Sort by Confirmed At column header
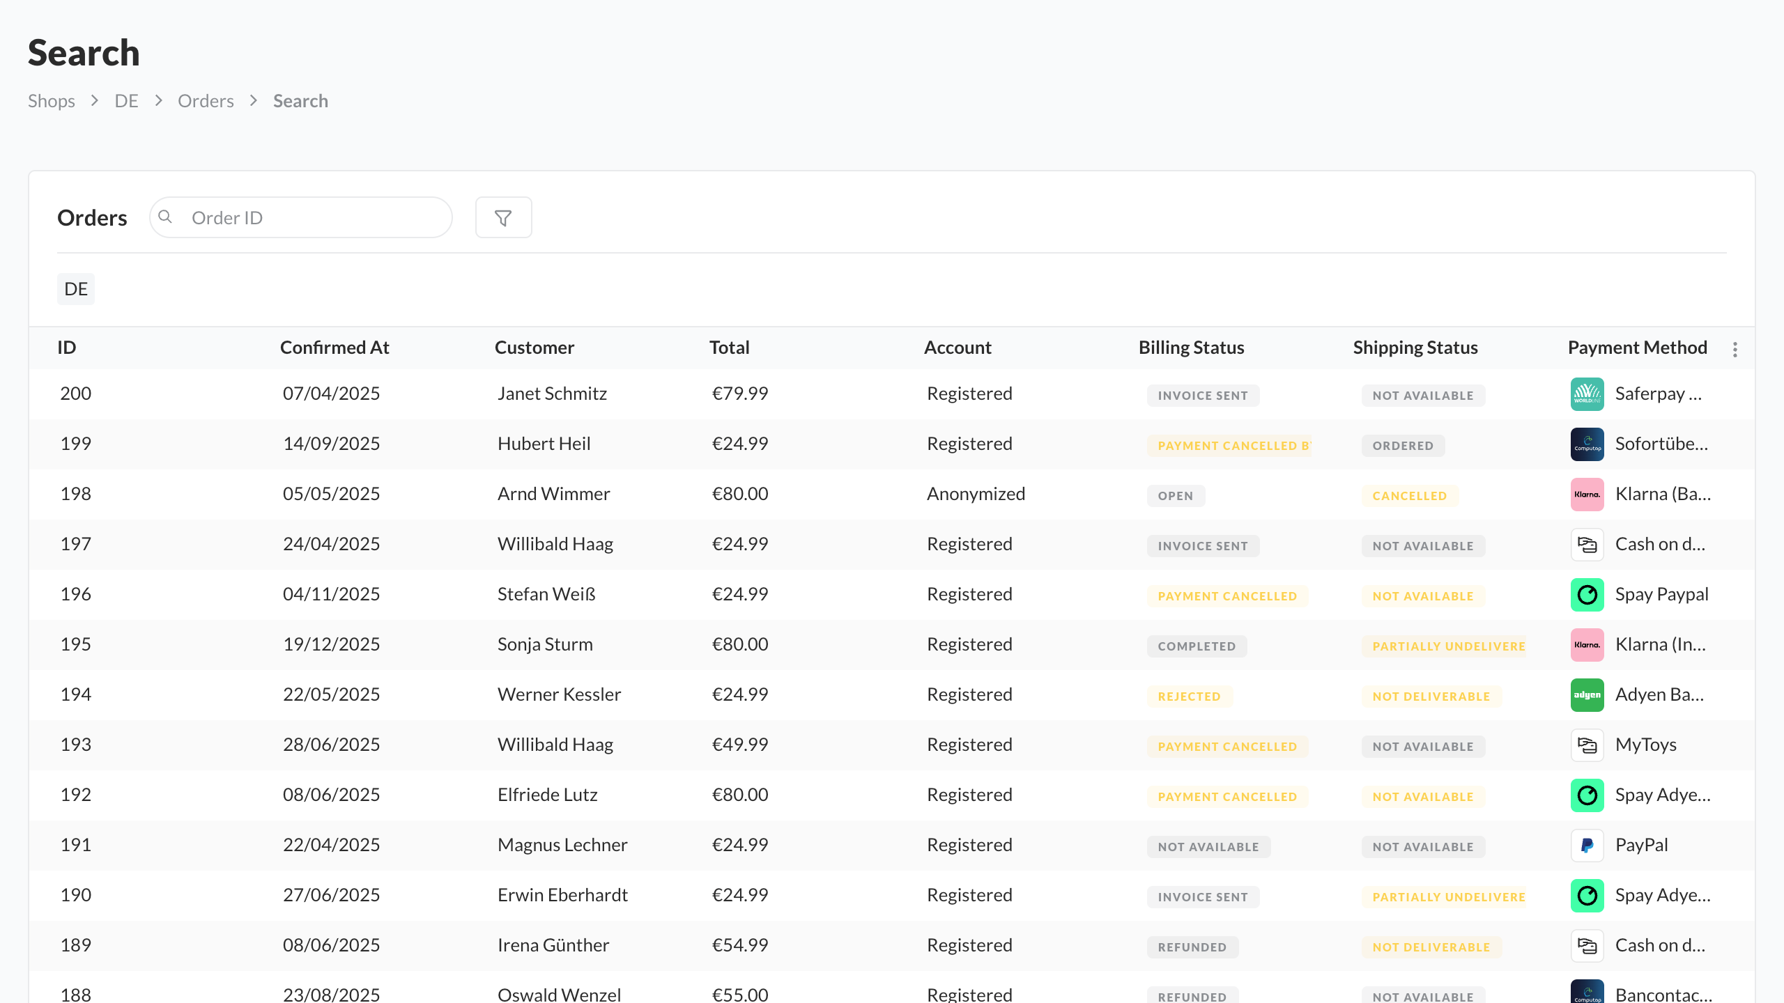 334,348
